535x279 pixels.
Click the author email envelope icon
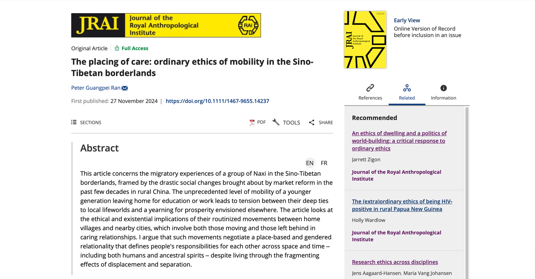125,88
